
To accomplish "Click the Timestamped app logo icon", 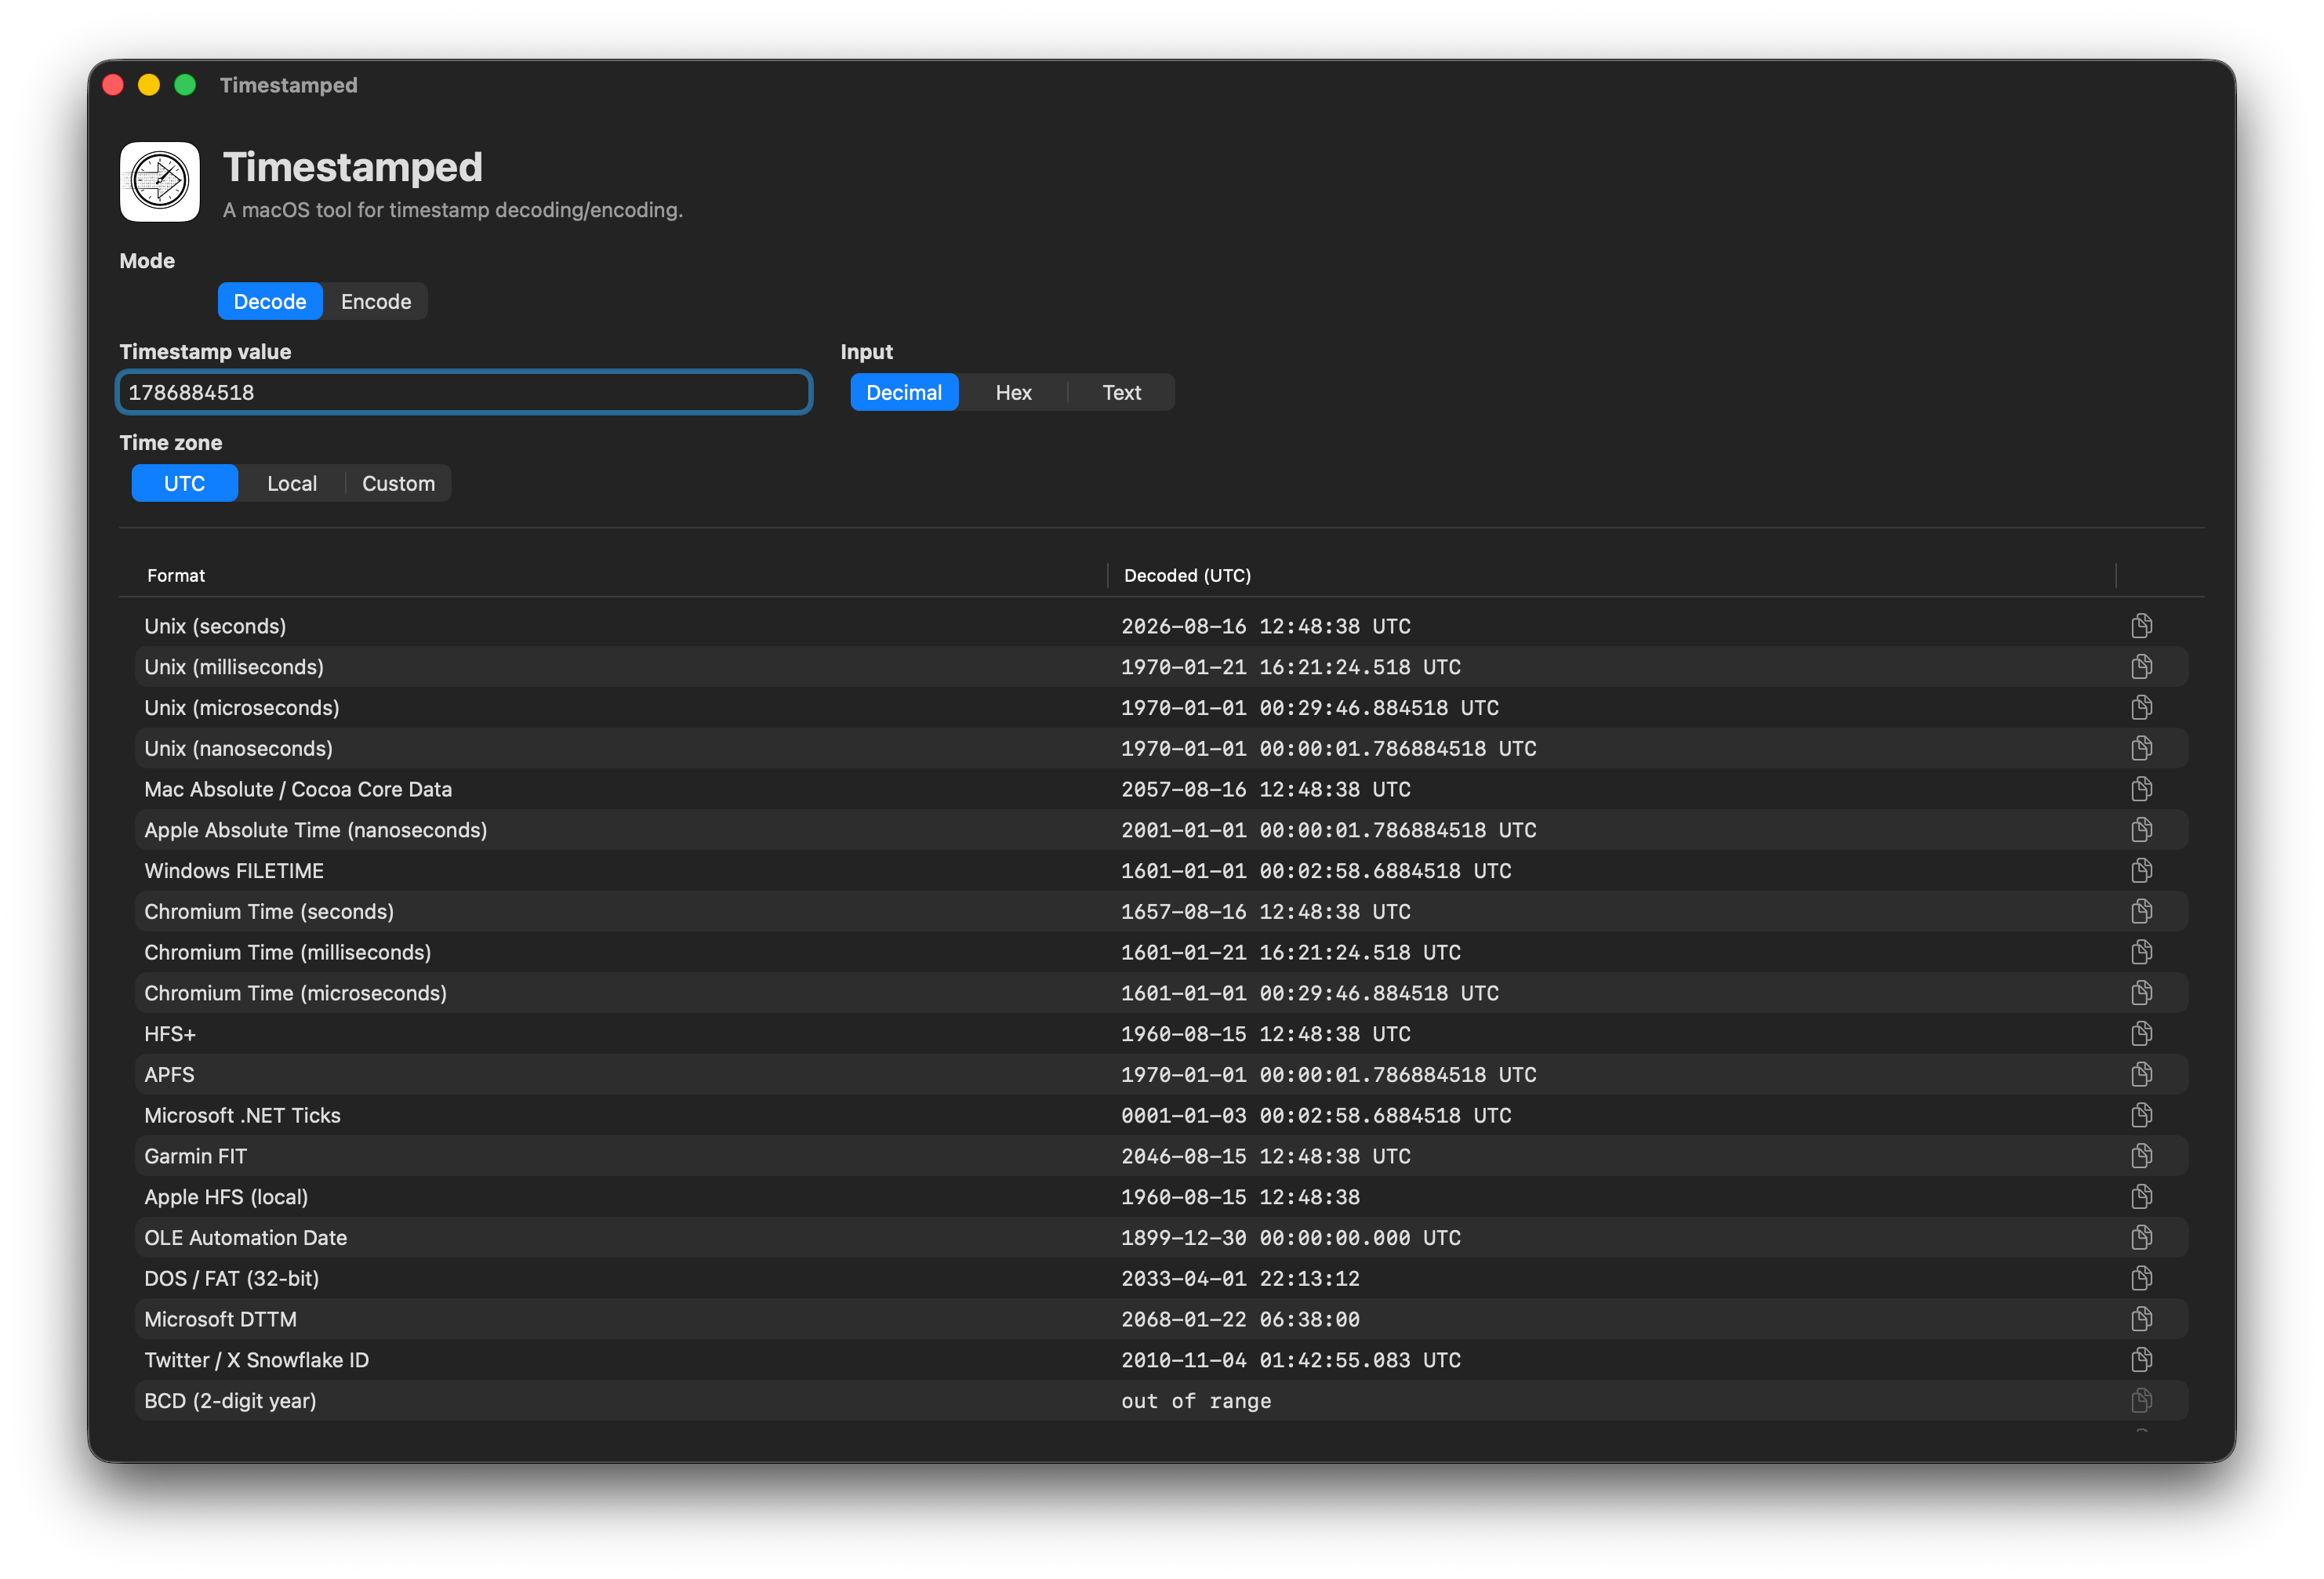I will point(160,182).
